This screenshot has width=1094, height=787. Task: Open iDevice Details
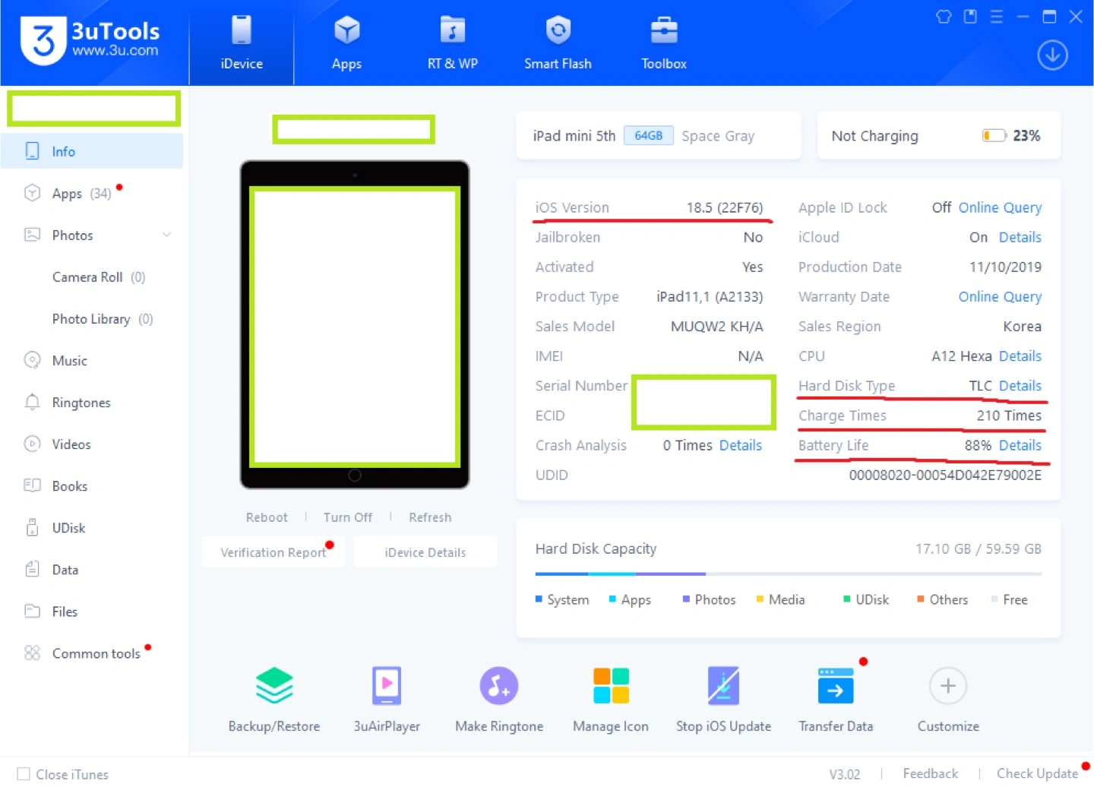425,552
